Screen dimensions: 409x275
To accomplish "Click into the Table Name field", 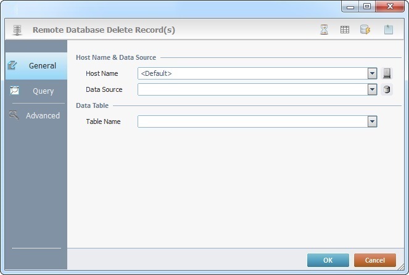I will coord(252,121).
